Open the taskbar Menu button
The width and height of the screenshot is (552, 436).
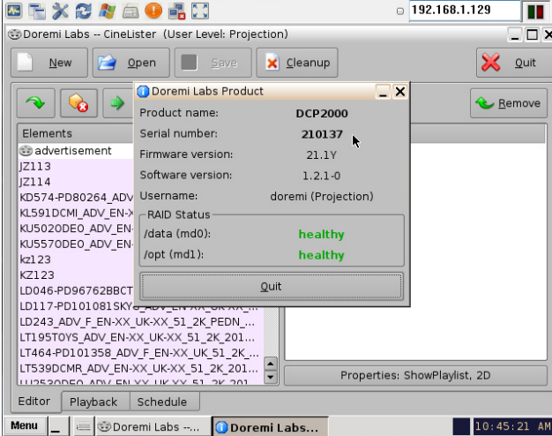click(x=25, y=425)
